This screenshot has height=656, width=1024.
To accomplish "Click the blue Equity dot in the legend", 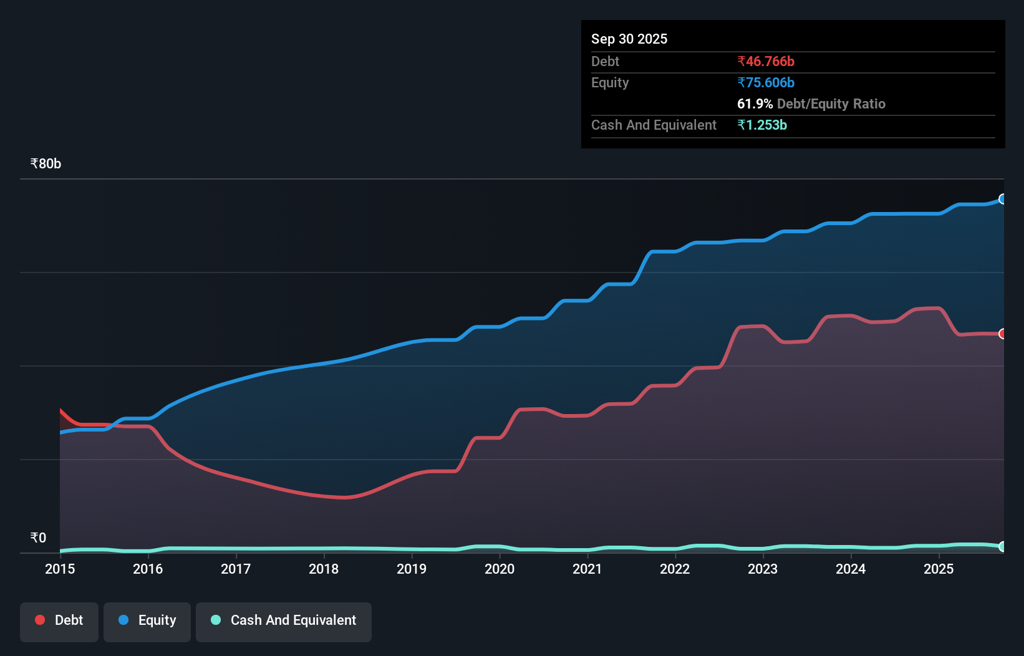I will tap(123, 620).
